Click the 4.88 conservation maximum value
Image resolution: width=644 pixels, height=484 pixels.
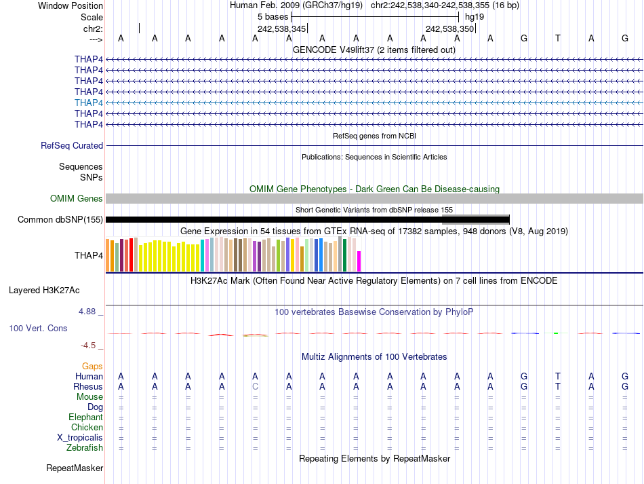pos(87,312)
